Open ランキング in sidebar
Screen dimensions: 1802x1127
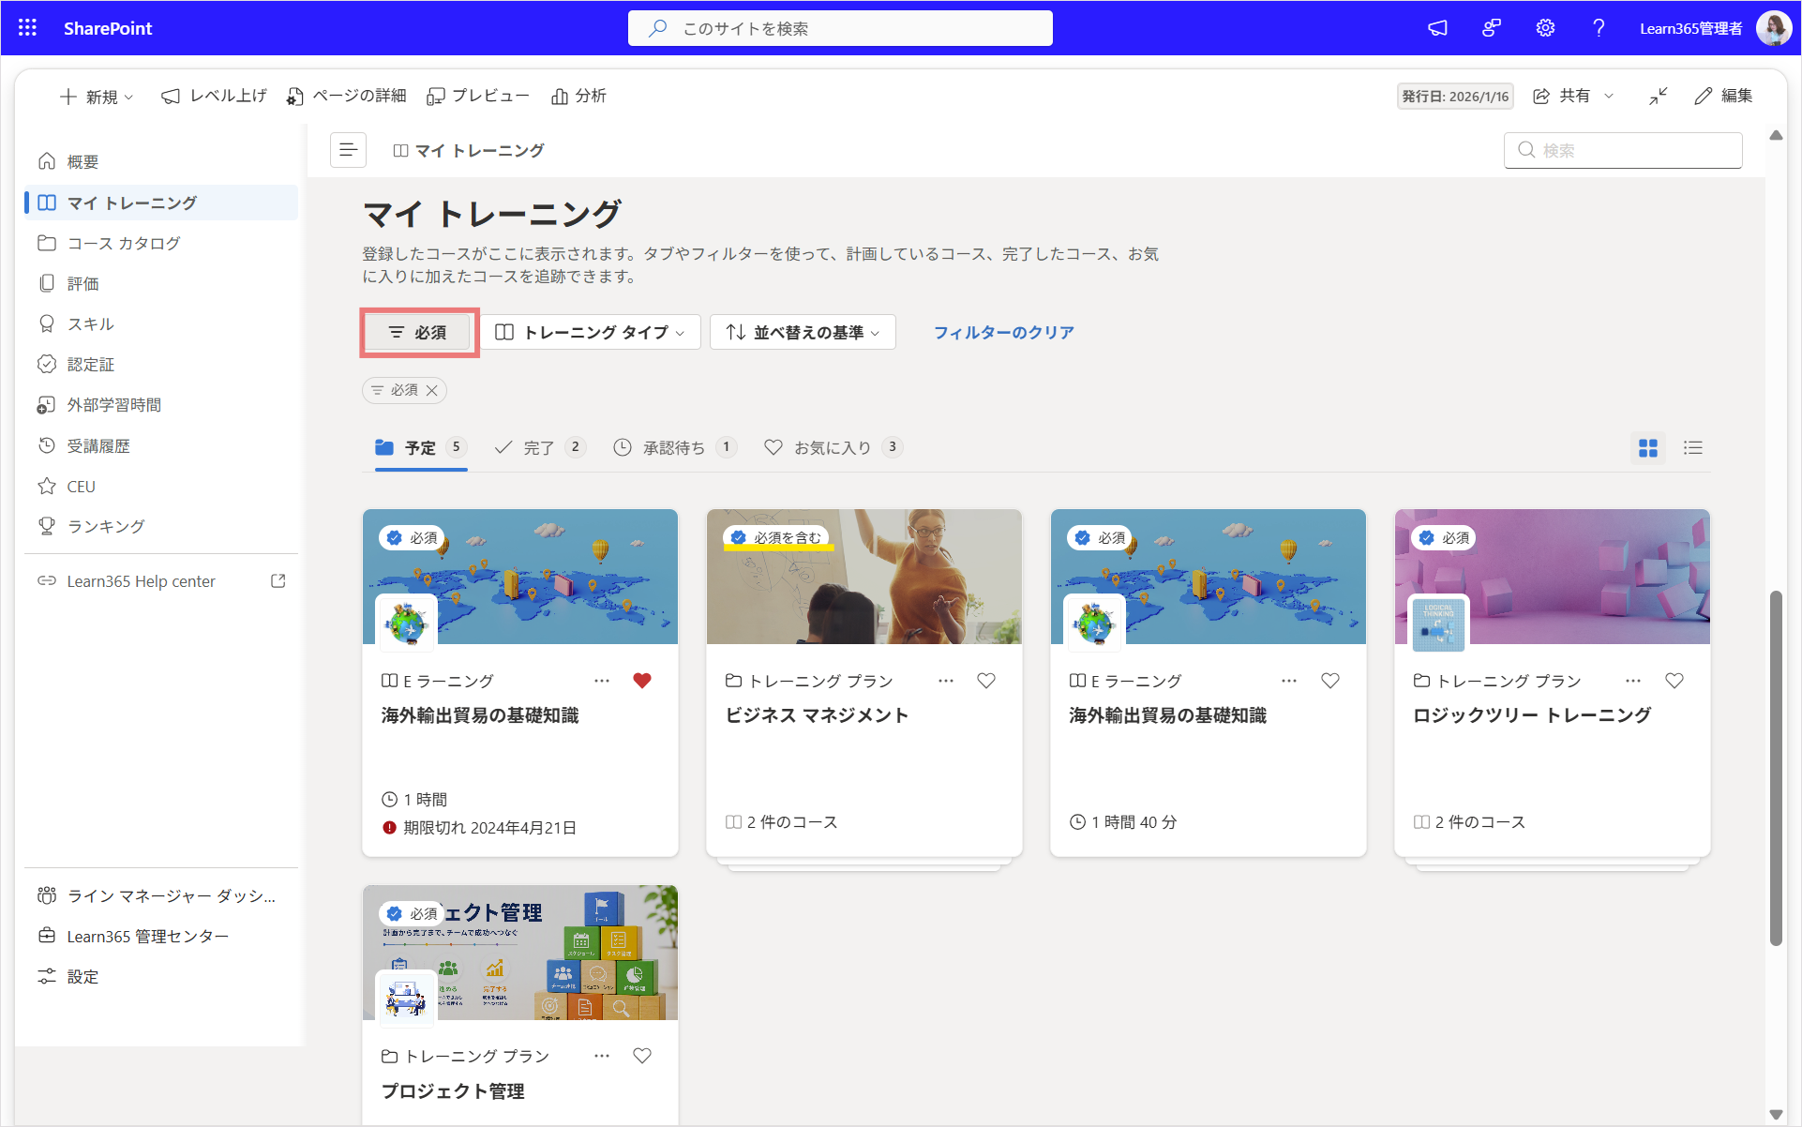pyautogui.click(x=161, y=526)
